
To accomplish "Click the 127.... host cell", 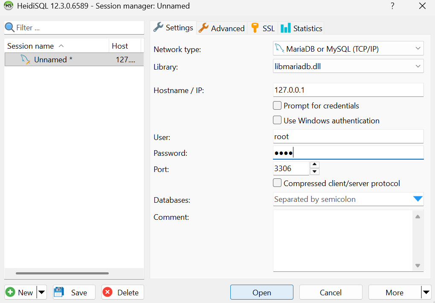I will pos(125,59).
